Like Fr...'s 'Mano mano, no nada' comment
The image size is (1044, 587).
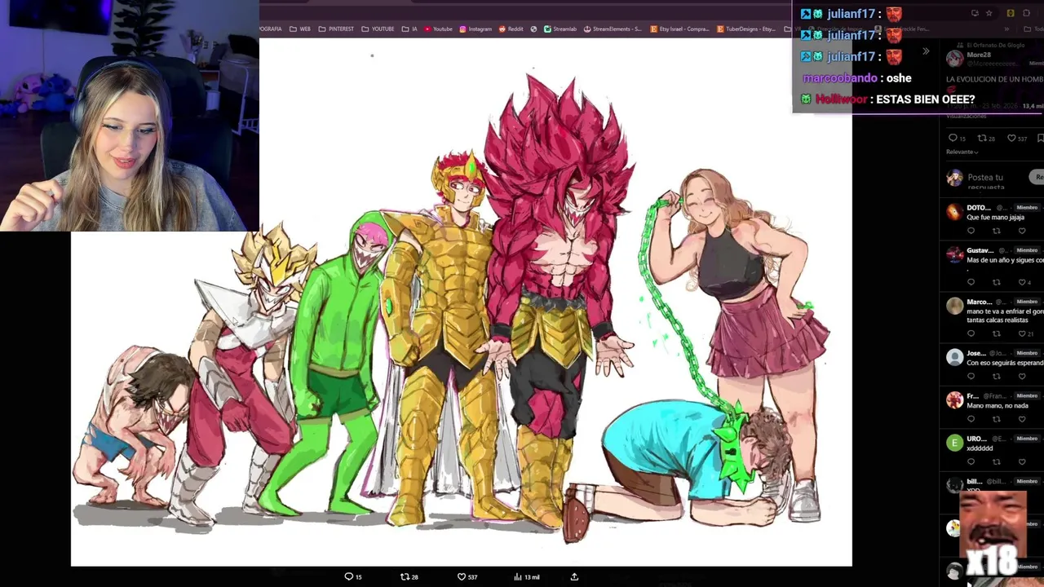click(x=1022, y=419)
